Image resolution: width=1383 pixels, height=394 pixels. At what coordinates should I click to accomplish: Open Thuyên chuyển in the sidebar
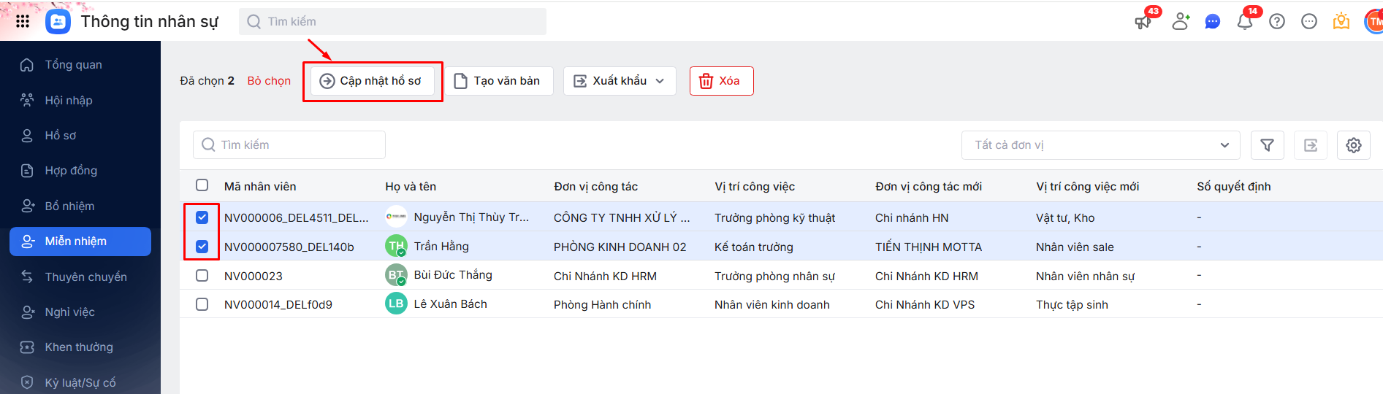[85, 277]
